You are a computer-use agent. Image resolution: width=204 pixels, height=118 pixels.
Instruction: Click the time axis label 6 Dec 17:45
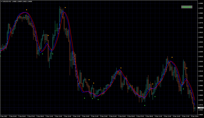coord(186,116)
